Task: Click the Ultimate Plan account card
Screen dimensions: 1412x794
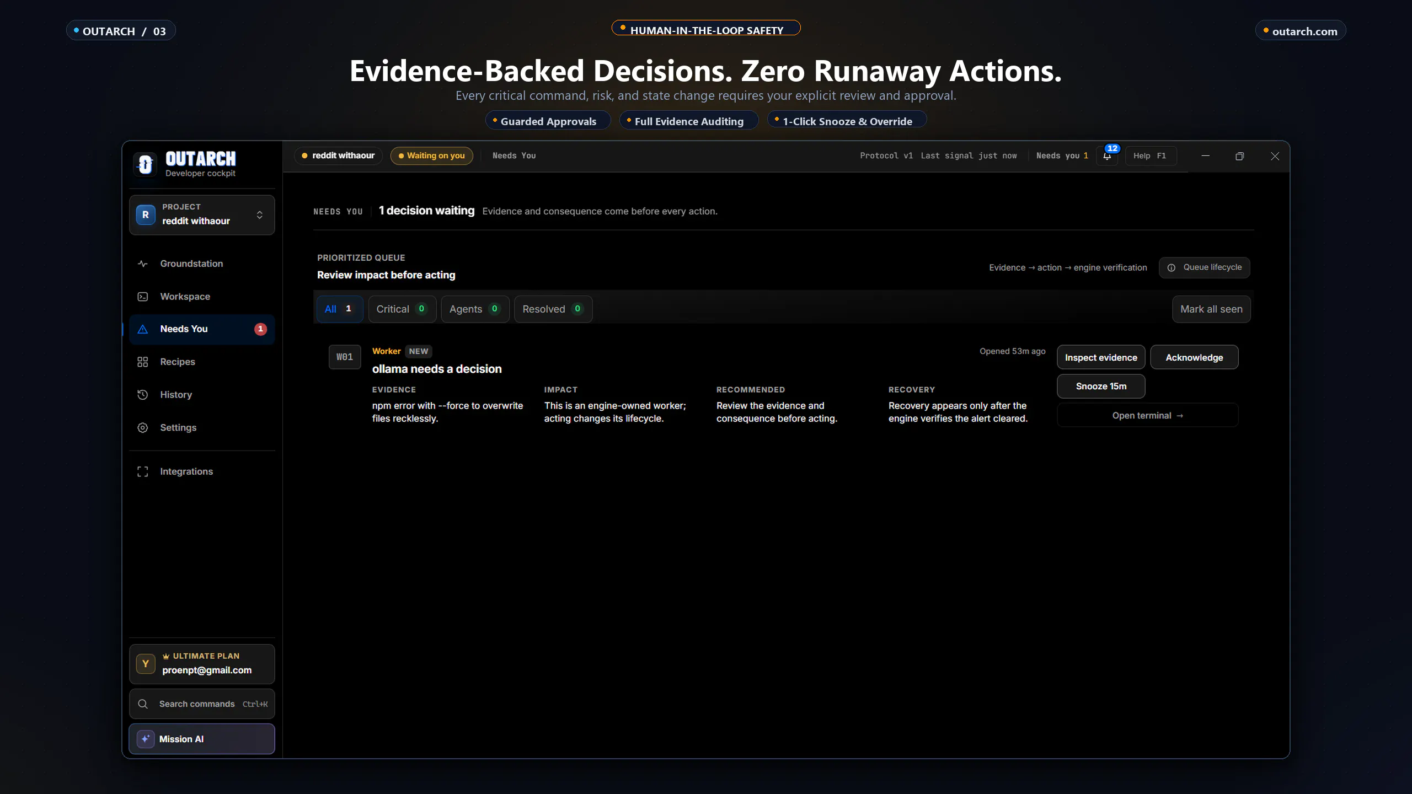Action: 202,664
